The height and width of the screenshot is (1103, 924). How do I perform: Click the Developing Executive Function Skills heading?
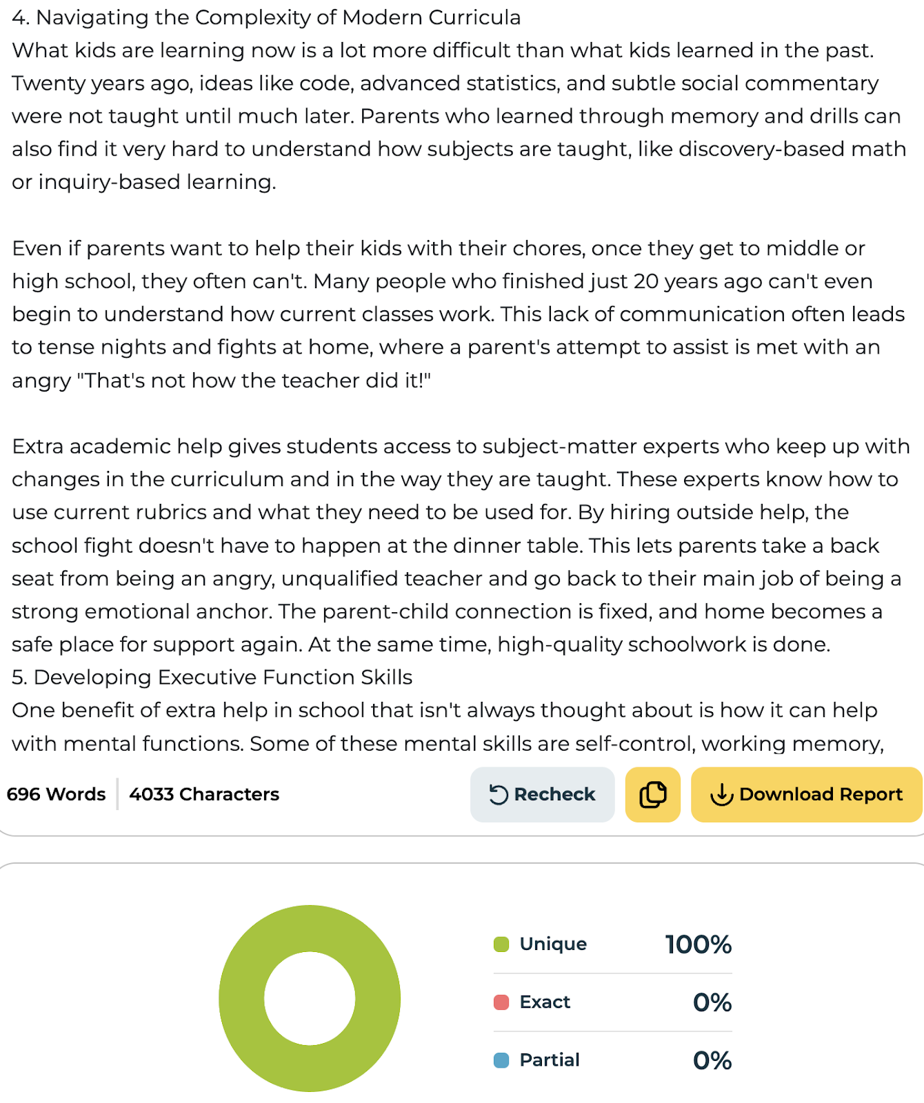coord(212,677)
